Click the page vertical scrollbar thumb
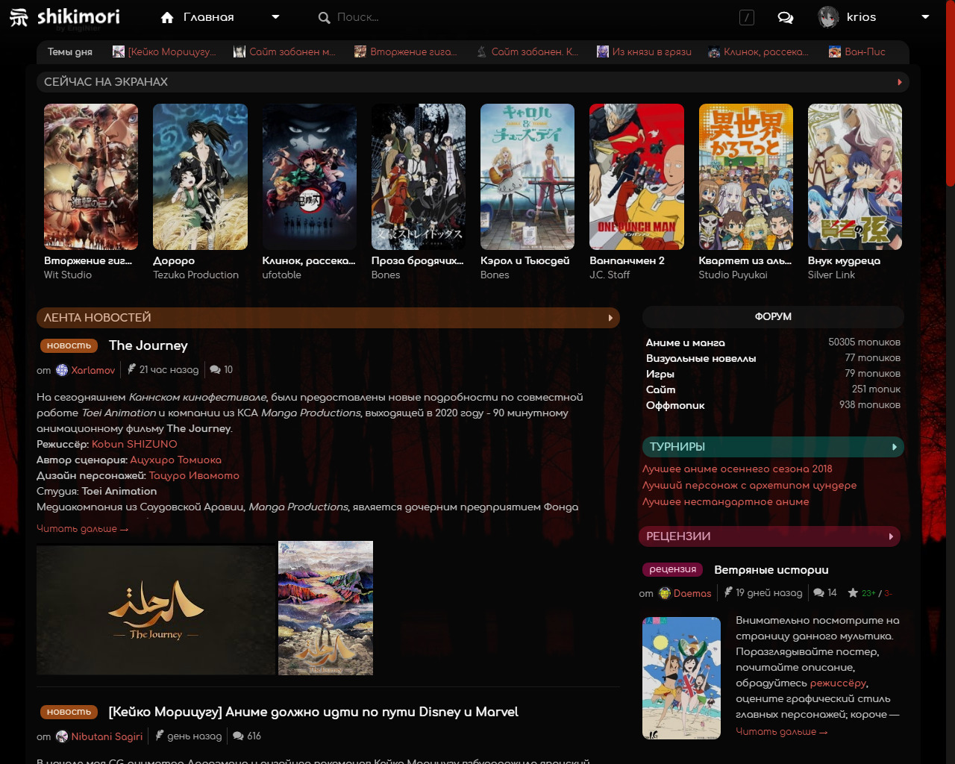 (951, 93)
